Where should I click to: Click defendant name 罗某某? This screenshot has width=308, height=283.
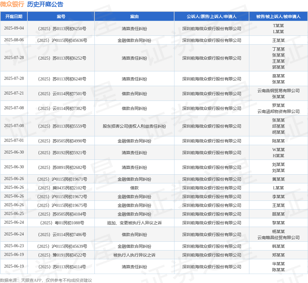278,105
